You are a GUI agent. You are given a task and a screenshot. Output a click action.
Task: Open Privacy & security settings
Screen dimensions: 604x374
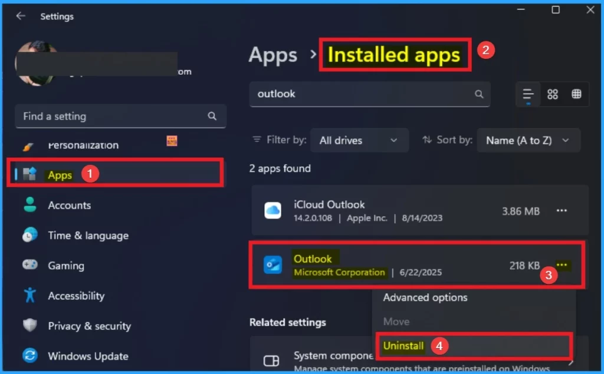[x=90, y=326]
